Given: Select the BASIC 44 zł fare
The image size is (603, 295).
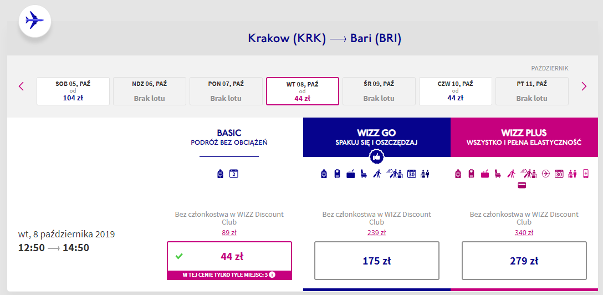Looking at the screenshot, I should pyautogui.click(x=229, y=257).
